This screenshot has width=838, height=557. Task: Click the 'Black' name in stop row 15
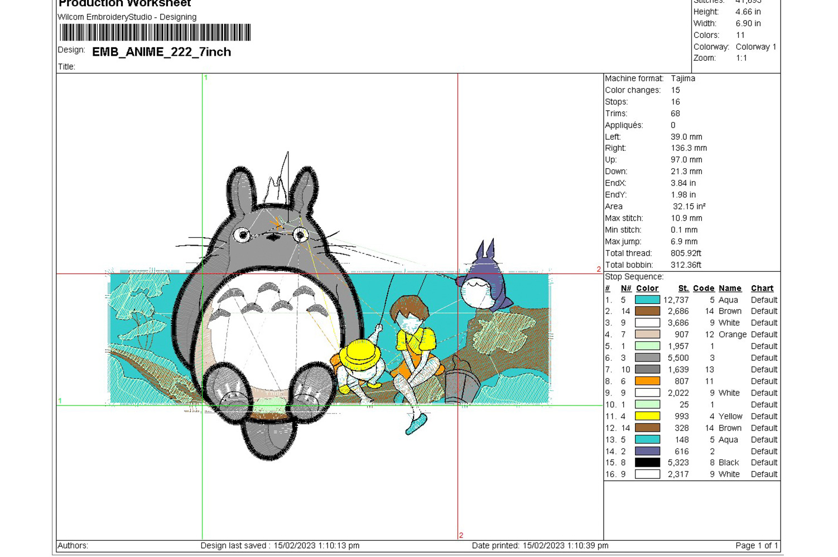point(729,463)
